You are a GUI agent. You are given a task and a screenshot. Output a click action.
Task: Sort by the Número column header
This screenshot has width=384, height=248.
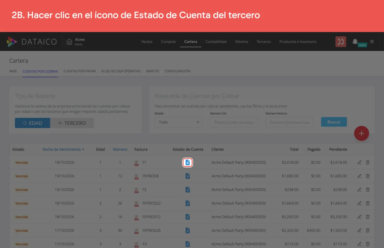click(x=120, y=149)
